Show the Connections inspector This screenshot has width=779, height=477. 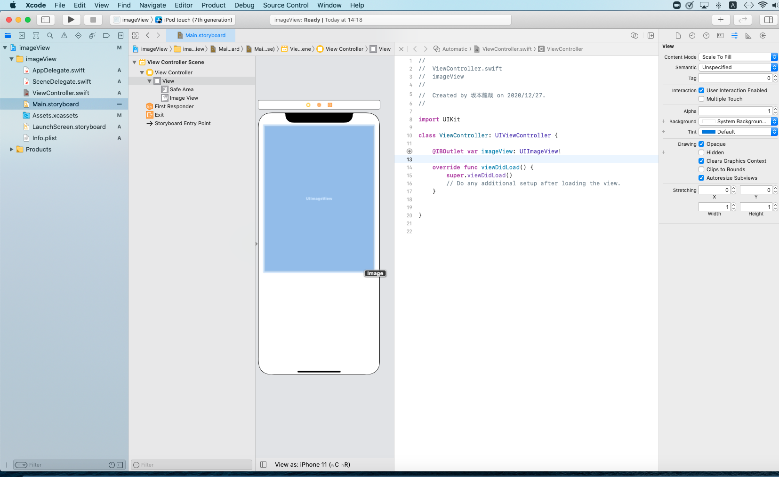click(x=763, y=36)
